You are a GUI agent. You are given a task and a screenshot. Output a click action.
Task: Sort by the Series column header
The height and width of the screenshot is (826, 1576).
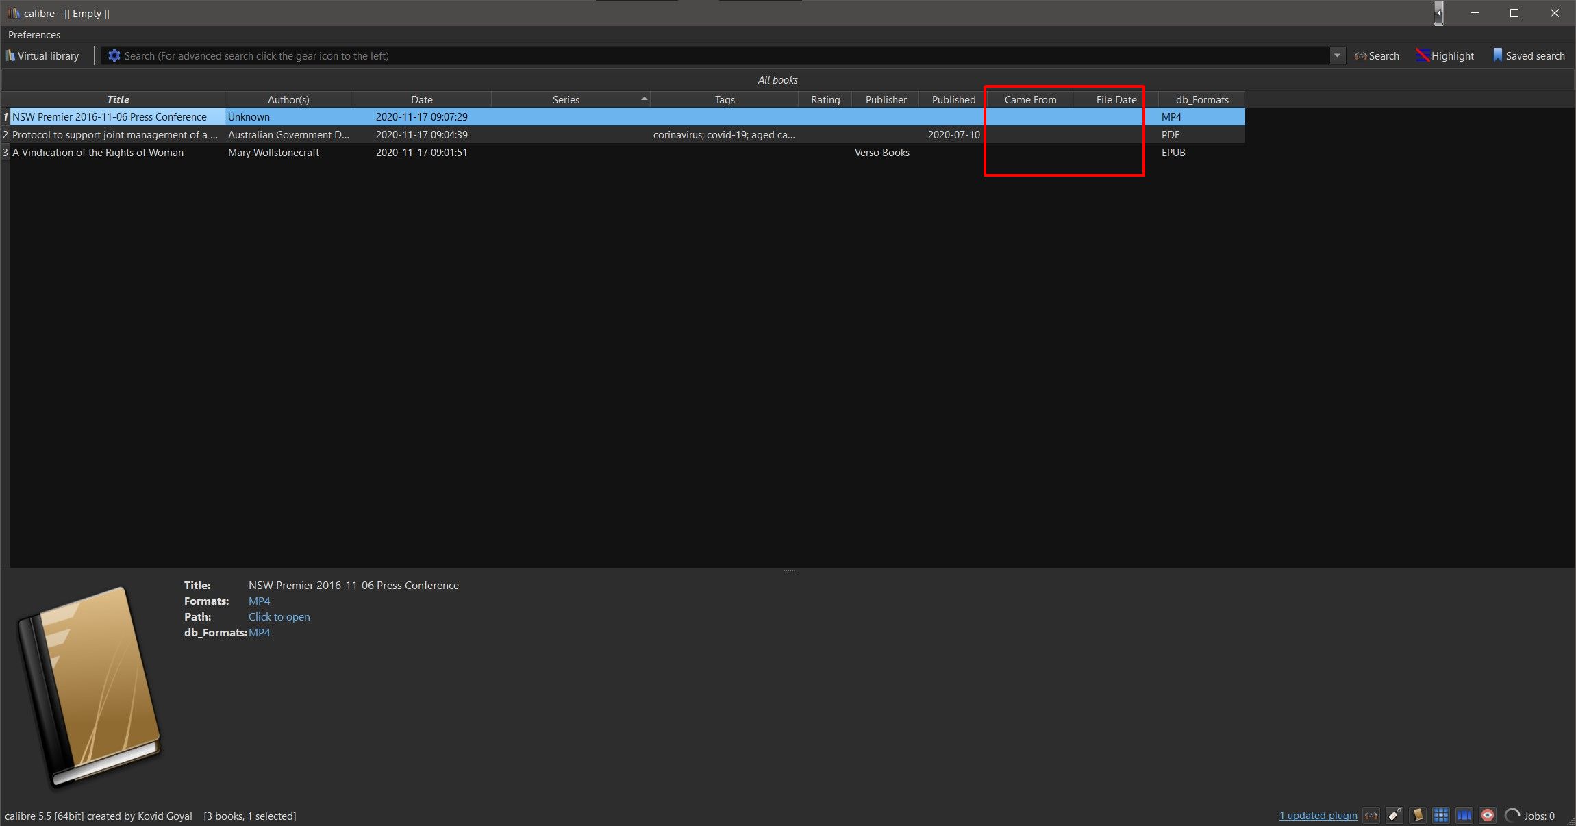point(566,99)
